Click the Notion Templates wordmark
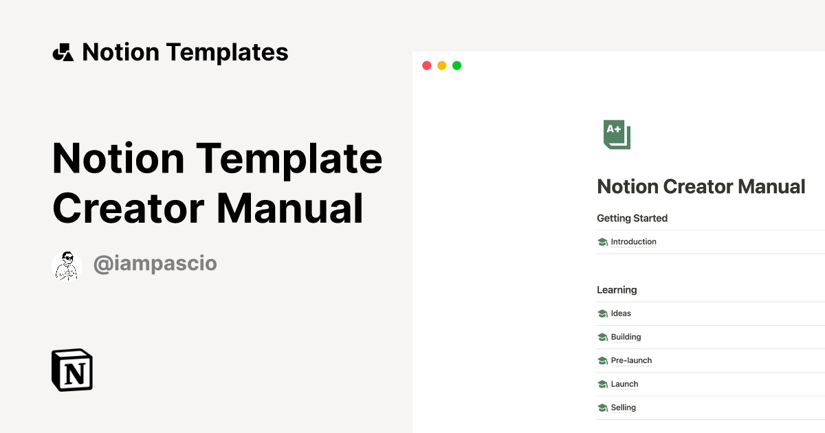This screenshot has width=825, height=433. click(x=185, y=52)
